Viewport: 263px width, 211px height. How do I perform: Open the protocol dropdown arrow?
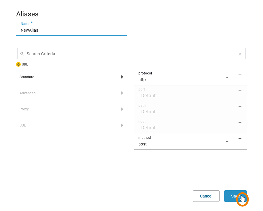227,77
